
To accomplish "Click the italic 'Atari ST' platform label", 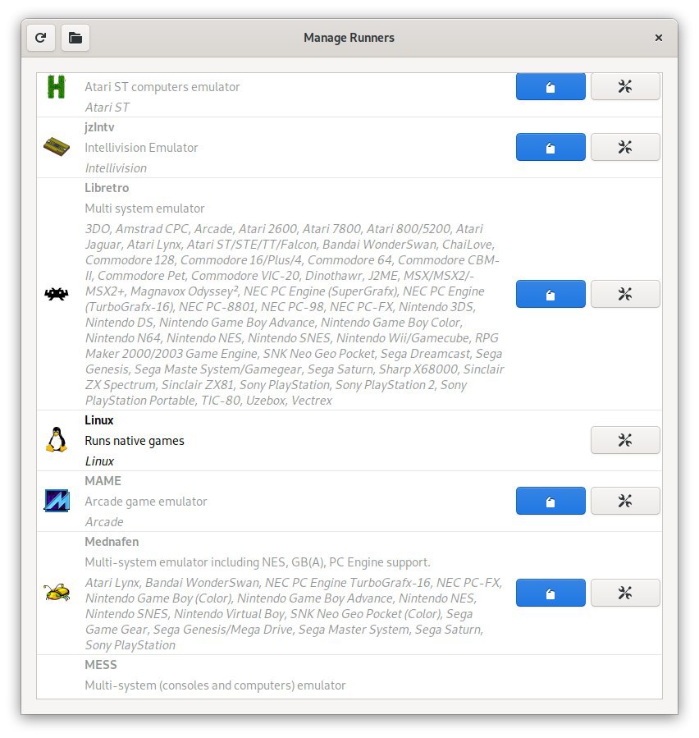I will click(x=107, y=108).
